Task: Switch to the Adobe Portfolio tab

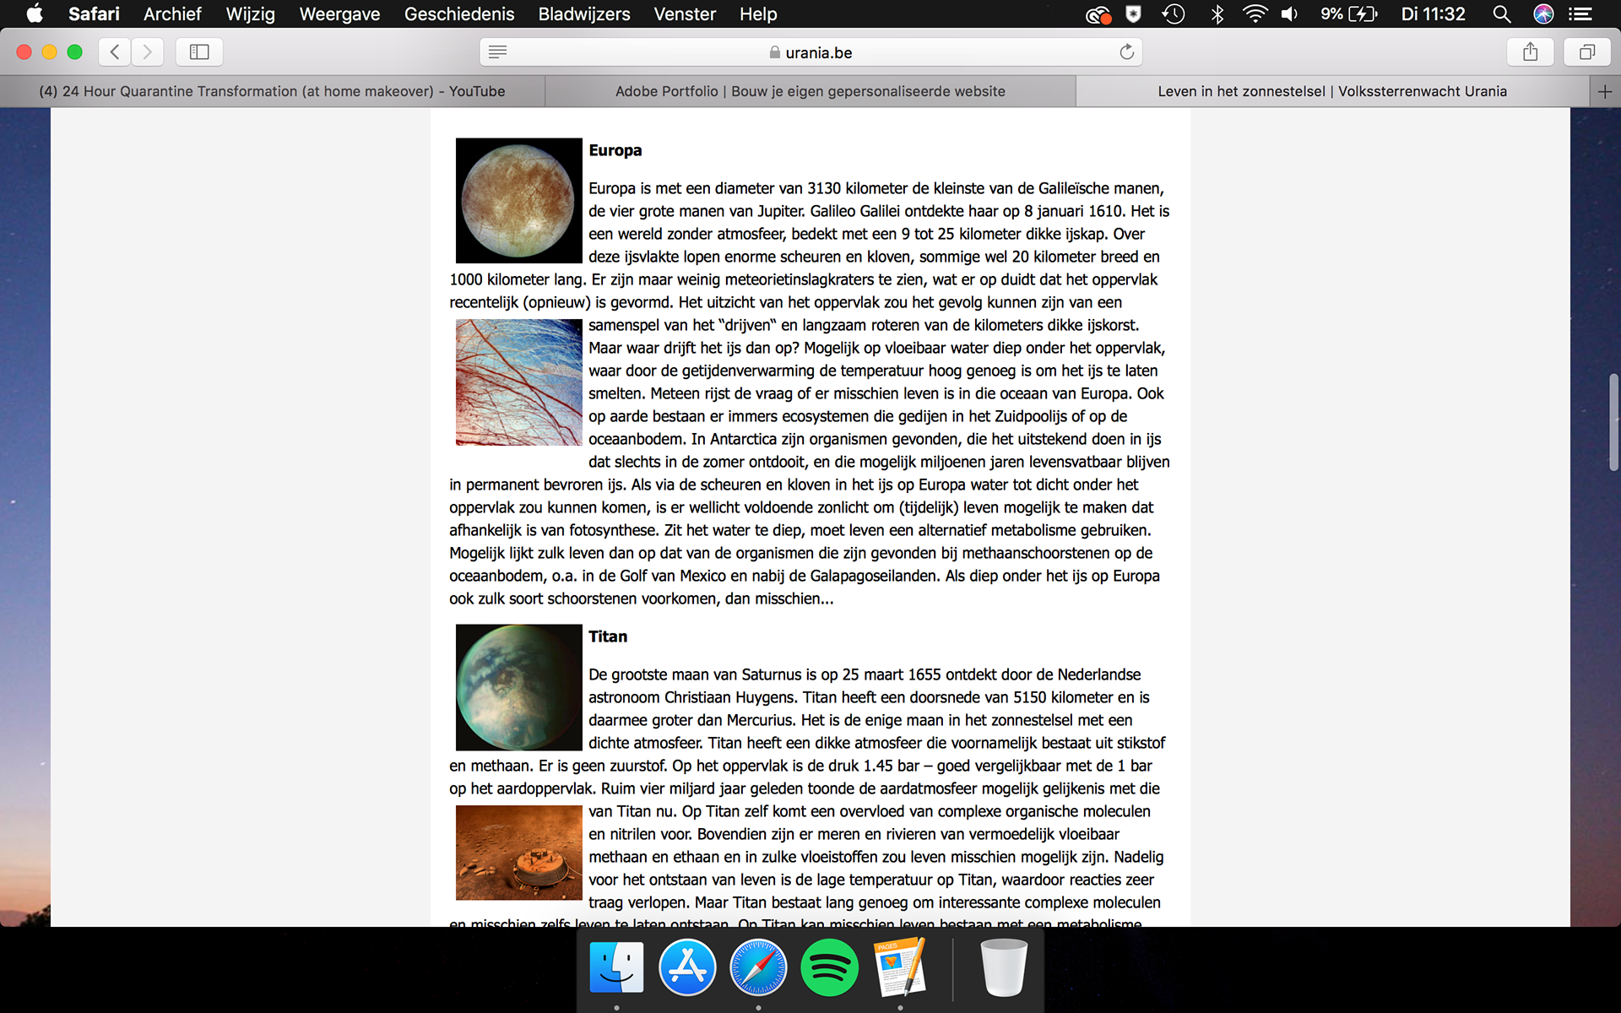Action: click(810, 91)
